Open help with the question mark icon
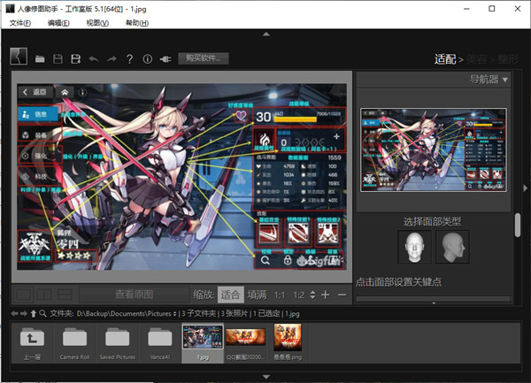 129,59
